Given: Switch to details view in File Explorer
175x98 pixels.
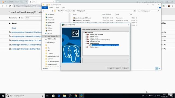Looking at the screenshot, I should (x=157, y=68).
